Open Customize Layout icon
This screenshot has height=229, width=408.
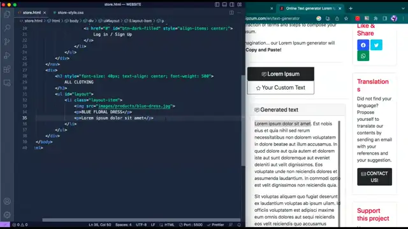240,4
